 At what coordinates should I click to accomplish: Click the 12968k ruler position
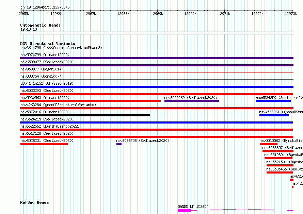(x=123, y=14)
